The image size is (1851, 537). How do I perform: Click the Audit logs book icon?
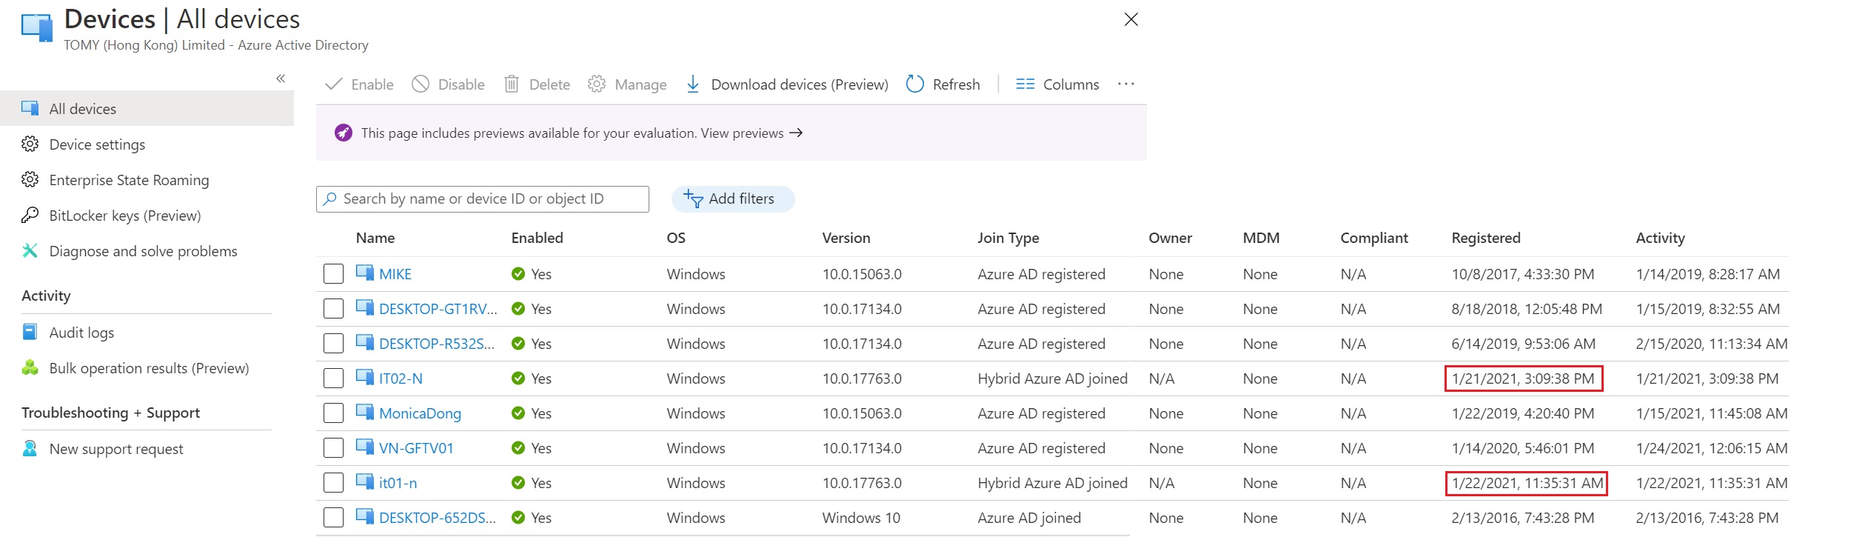point(30,331)
